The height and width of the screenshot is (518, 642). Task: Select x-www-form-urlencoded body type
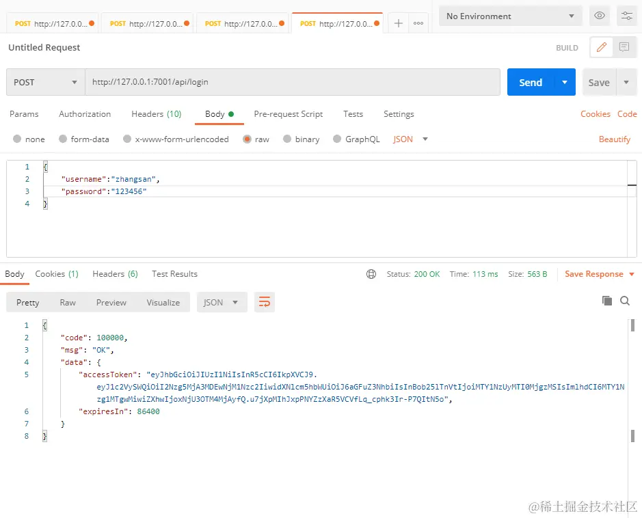(176, 139)
